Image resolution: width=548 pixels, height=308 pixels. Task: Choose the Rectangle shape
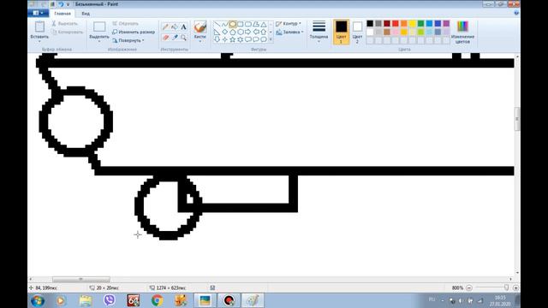tap(240, 24)
